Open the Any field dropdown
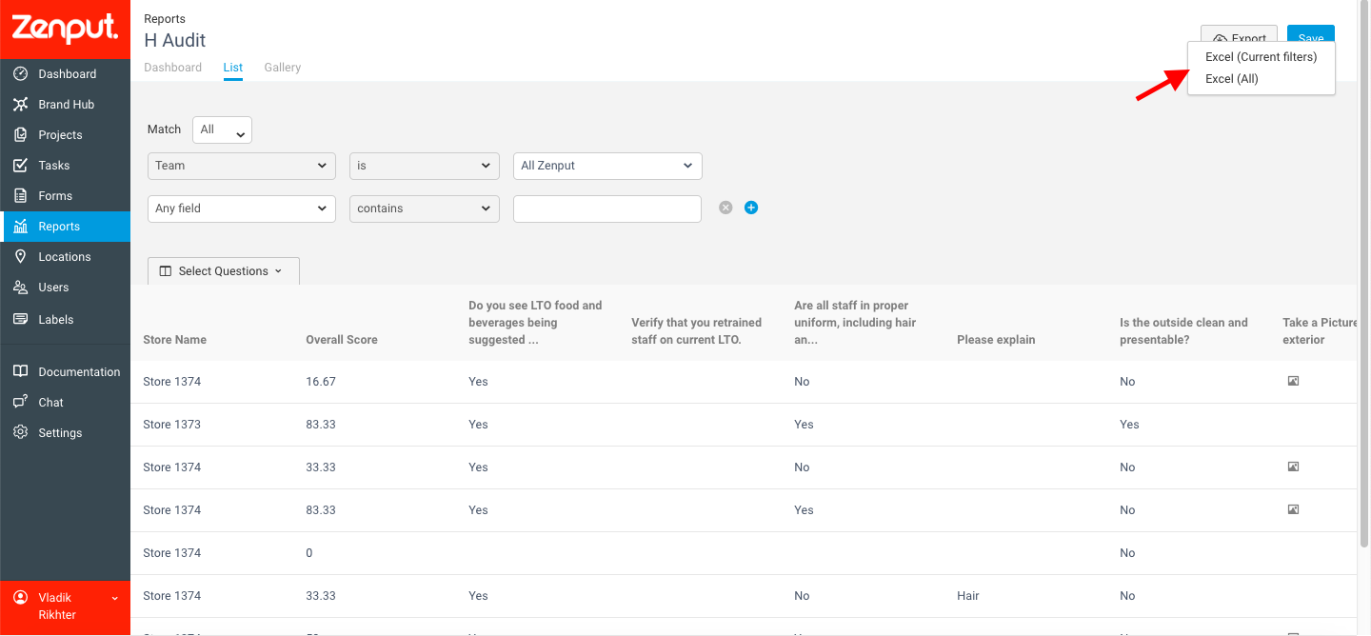 point(242,209)
